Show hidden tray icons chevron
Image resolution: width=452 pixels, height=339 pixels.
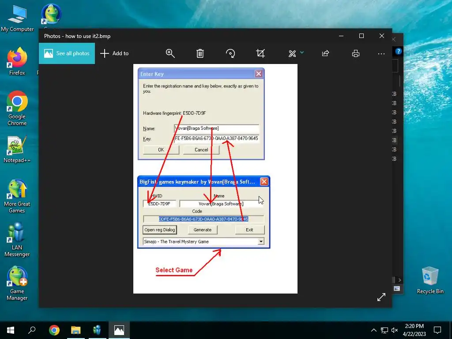tap(373, 330)
